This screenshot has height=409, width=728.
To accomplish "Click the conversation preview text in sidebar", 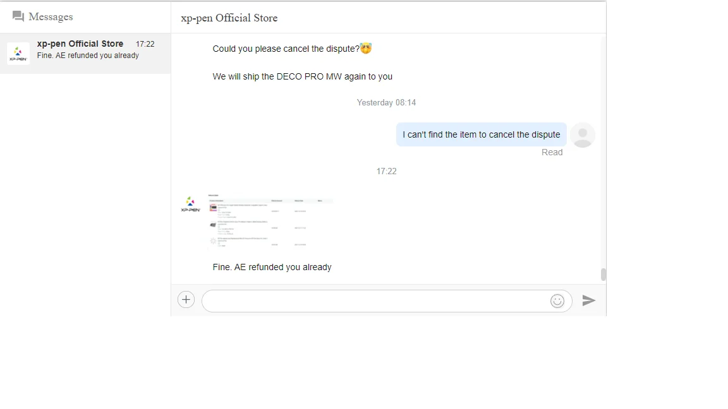I will tap(88, 55).
